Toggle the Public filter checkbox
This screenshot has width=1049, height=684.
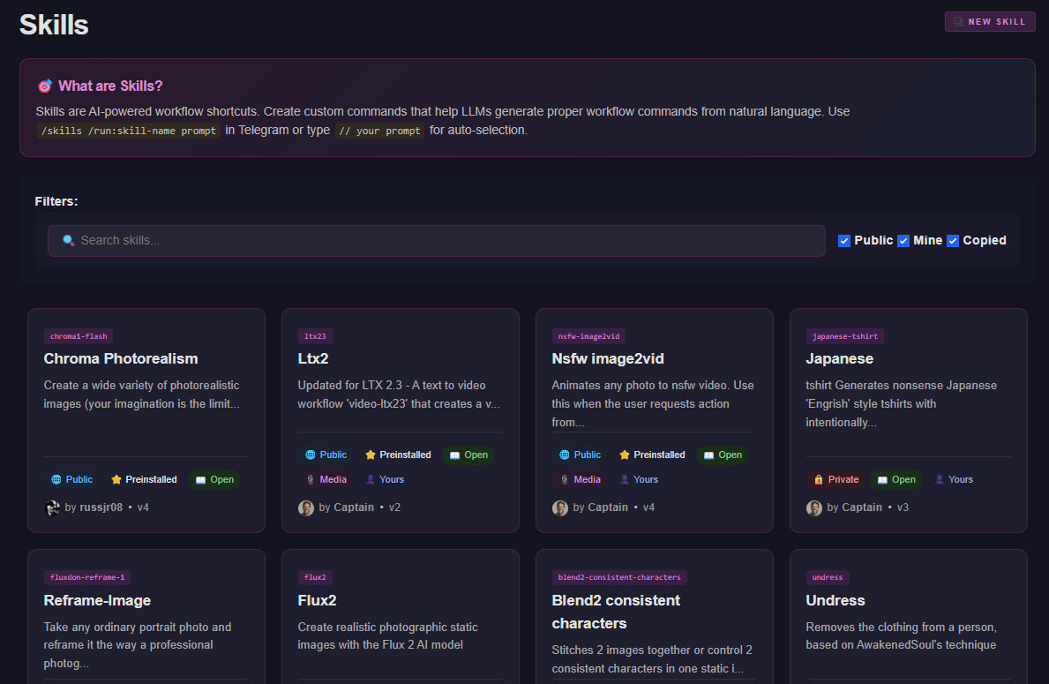[844, 241]
